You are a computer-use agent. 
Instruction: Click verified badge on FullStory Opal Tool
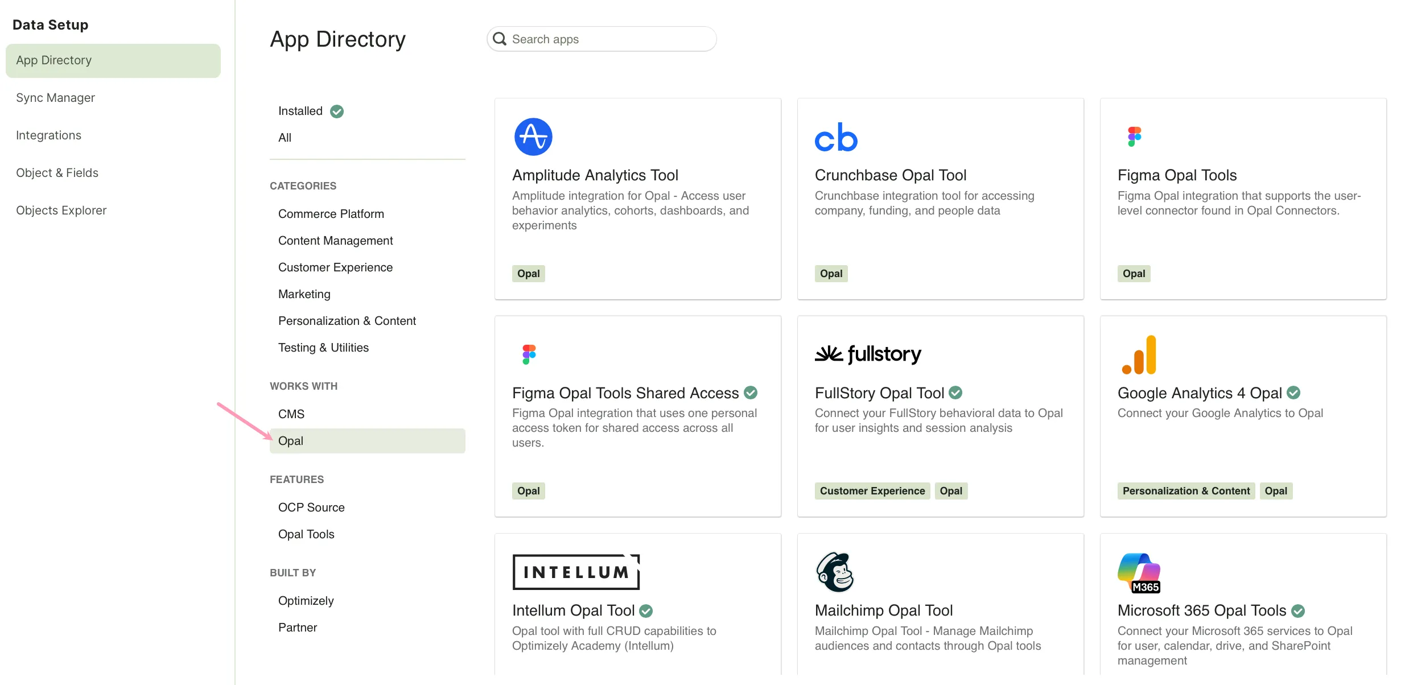[x=955, y=393]
